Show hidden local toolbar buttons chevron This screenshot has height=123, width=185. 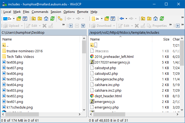click(64, 25)
